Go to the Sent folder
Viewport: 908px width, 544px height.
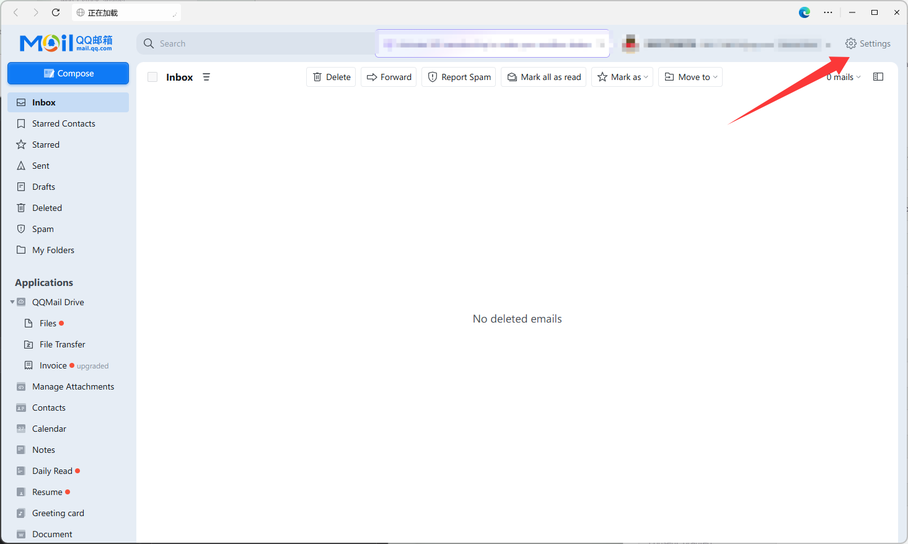click(68, 166)
